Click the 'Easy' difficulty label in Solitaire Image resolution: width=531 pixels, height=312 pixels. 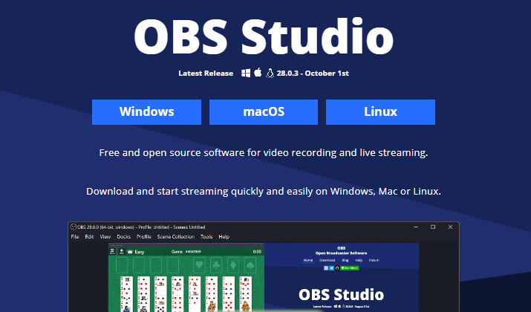point(140,252)
